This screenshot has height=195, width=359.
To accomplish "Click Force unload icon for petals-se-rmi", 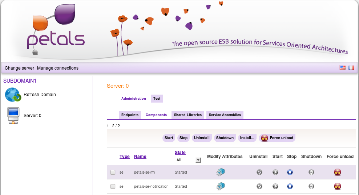I will pos(338,172).
